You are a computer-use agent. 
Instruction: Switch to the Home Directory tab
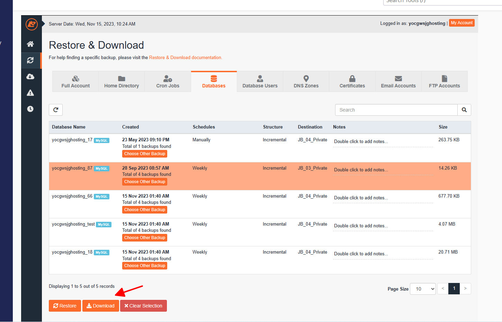[x=122, y=82]
